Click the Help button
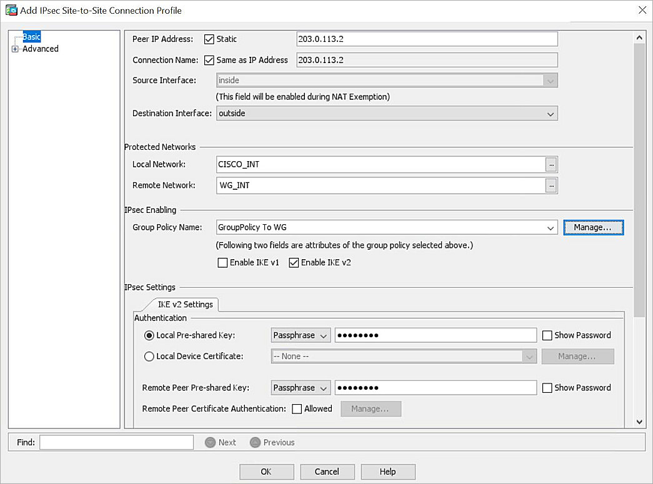The image size is (653, 484). 387,472
